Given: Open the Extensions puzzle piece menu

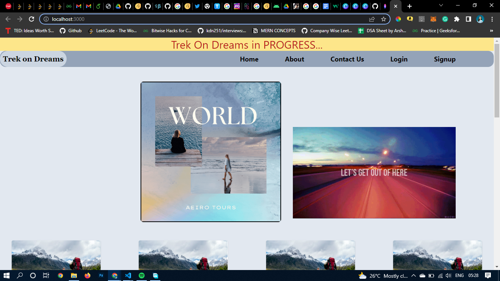Looking at the screenshot, I should pos(456,19).
